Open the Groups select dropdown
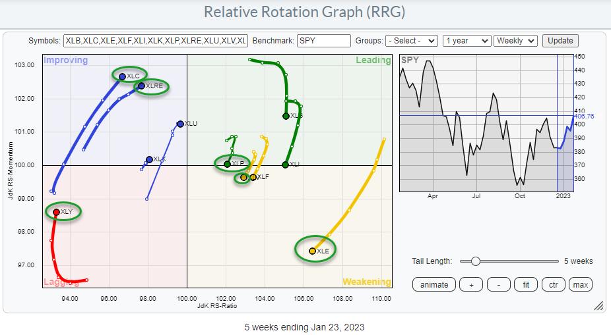Image resolution: width=611 pixels, height=335 pixels. pyautogui.click(x=412, y=41)
